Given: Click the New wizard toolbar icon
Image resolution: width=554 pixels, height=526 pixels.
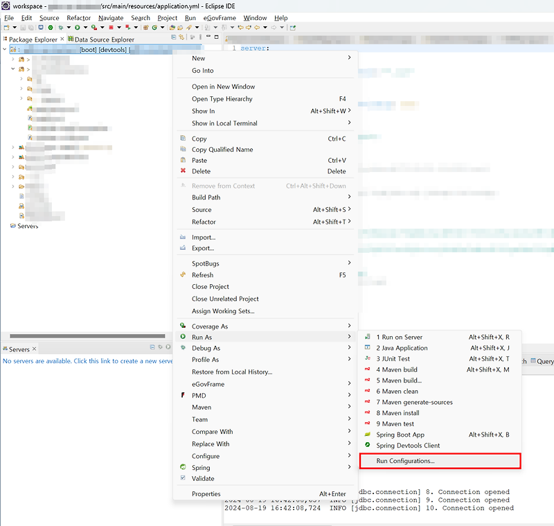Looking at the screenshot, I should [6, 28].
